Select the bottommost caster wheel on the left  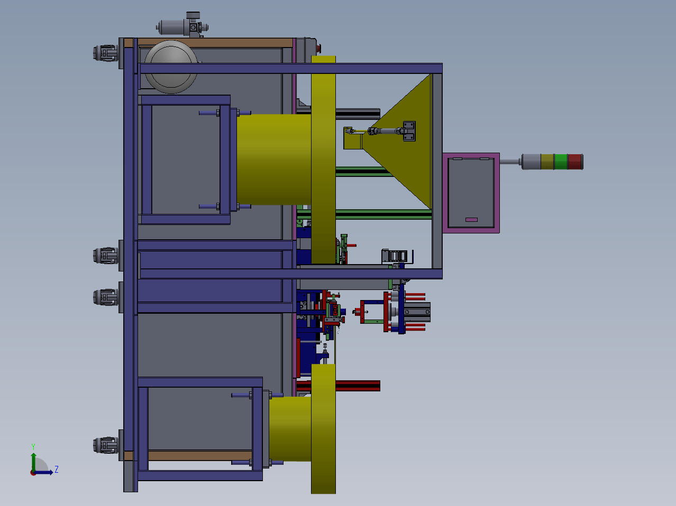tap(106, 445)
